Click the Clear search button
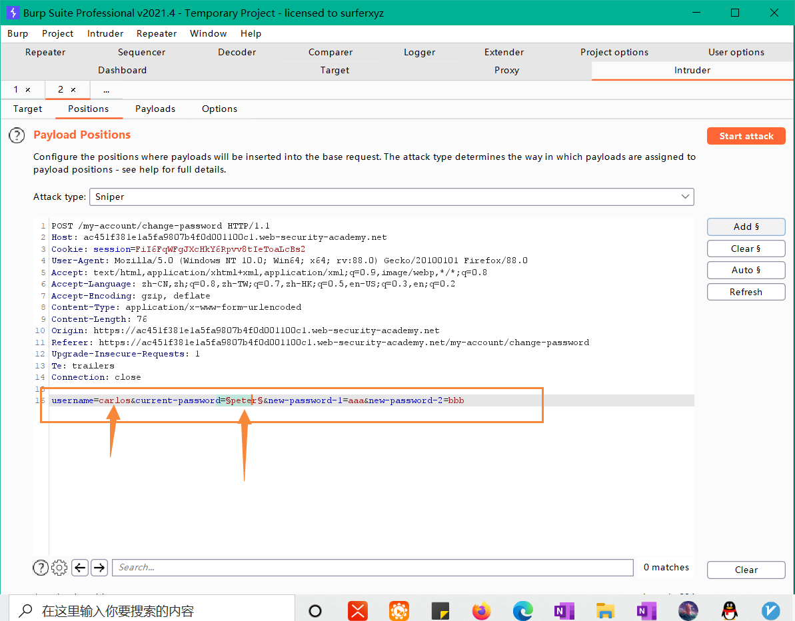Screen dimensions: 795x621 (746, 570)
